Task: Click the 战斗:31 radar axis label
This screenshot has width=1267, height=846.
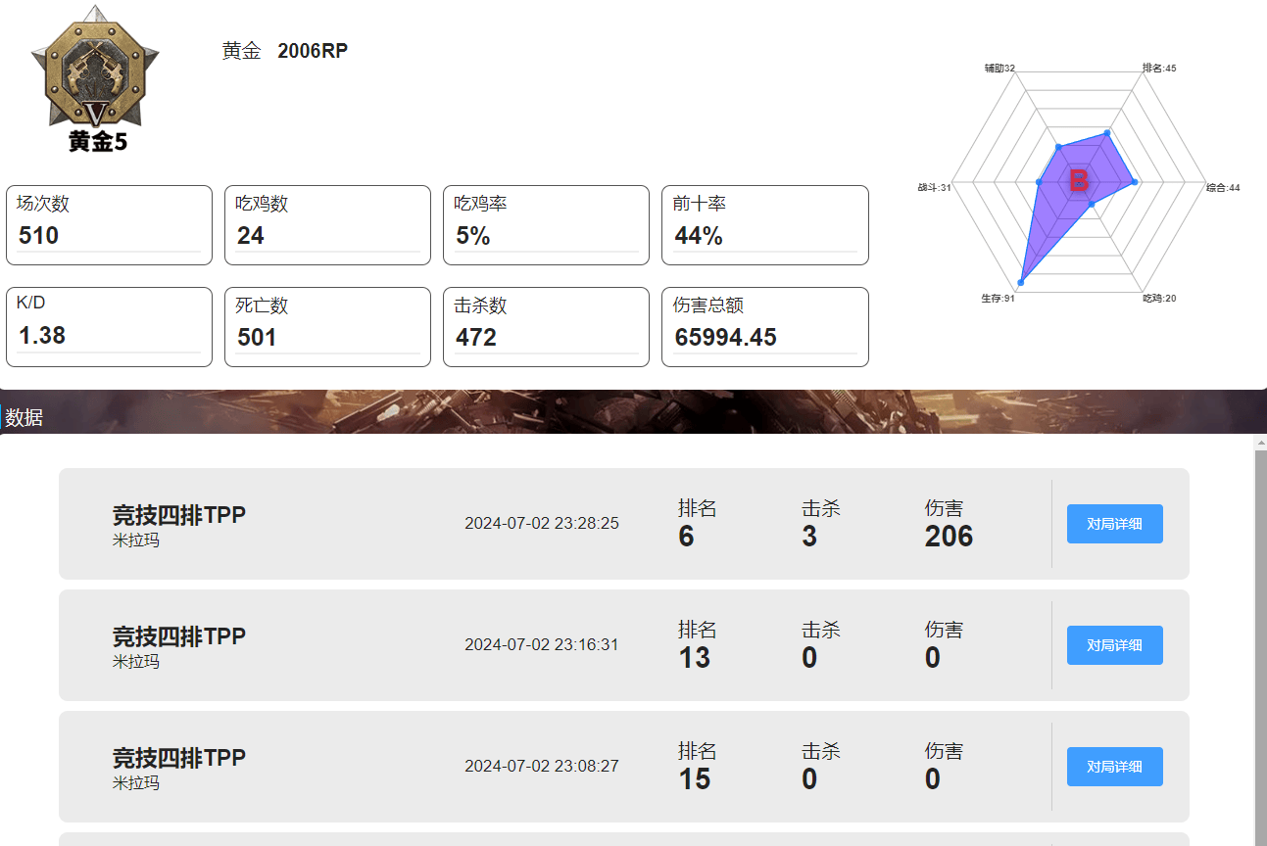Action: tap(935, 187)
